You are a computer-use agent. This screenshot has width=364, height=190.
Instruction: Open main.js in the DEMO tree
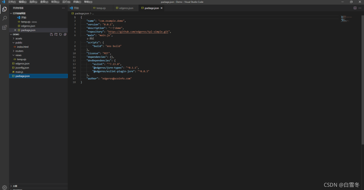[x=38, y=72]
